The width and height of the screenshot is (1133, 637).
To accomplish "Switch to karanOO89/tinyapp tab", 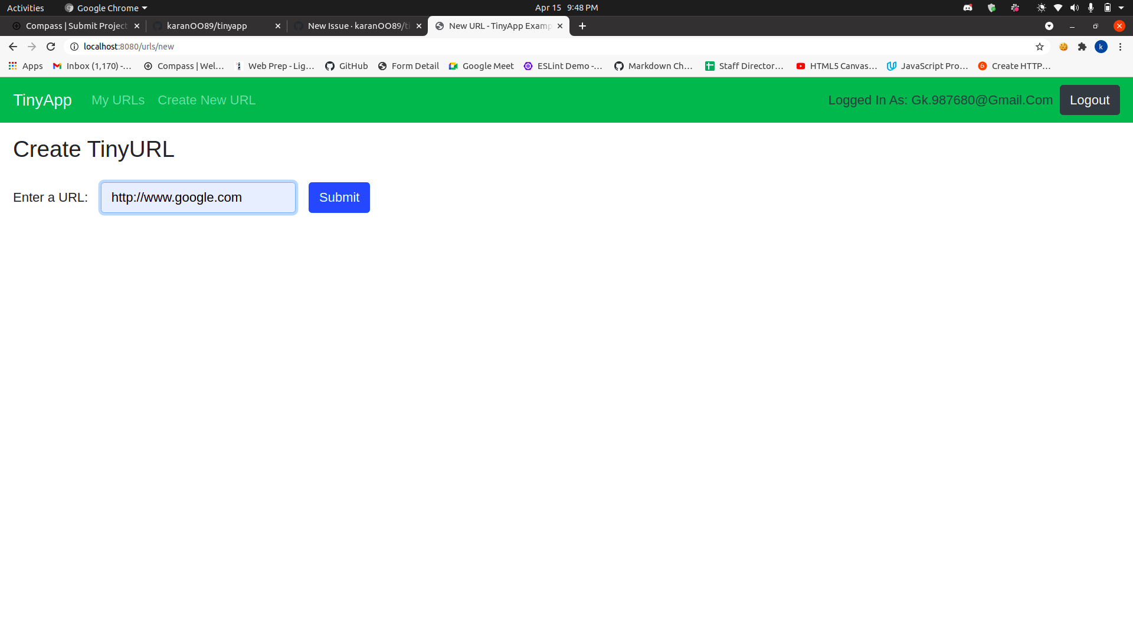I will click(207, 26).
